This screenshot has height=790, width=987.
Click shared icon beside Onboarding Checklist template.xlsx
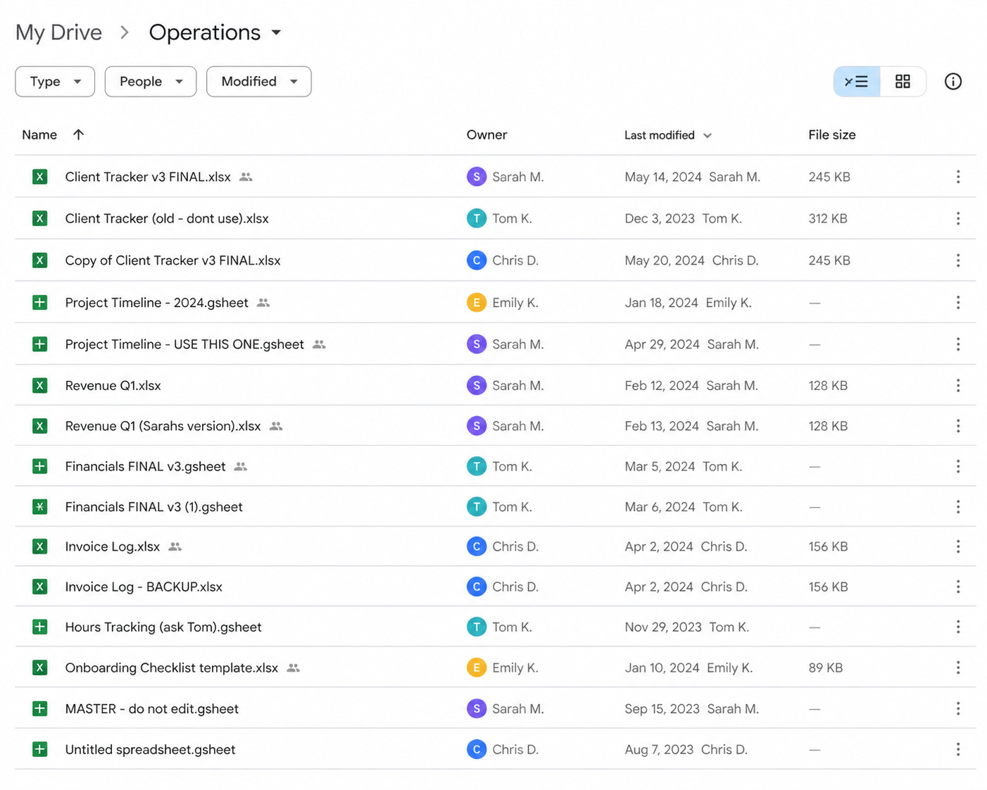(294, 667)
